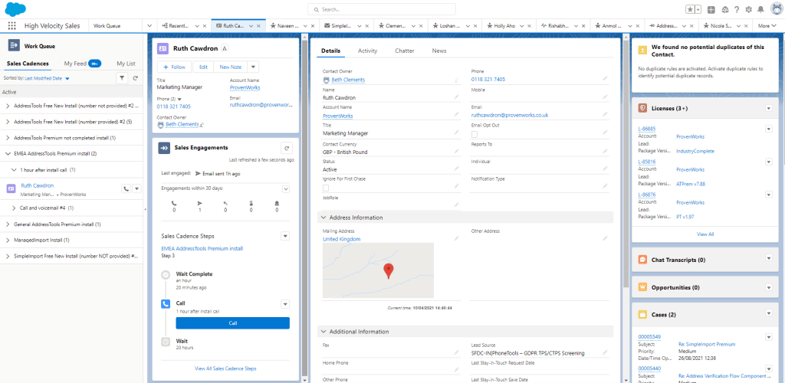Edit the Email field pencil icon
The image size is (785, 383).
(605, 114)
